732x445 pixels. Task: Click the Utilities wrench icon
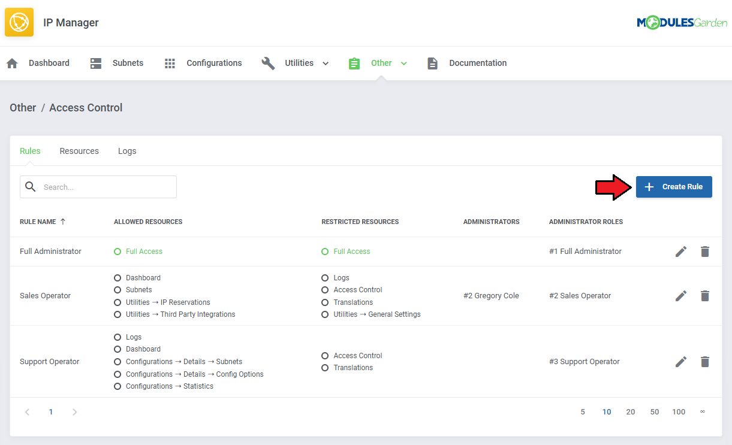point(268,63)
